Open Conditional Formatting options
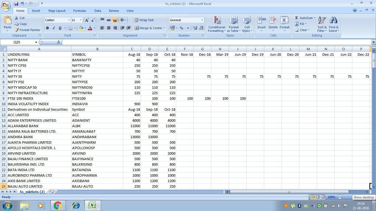 tap(216, 25)
